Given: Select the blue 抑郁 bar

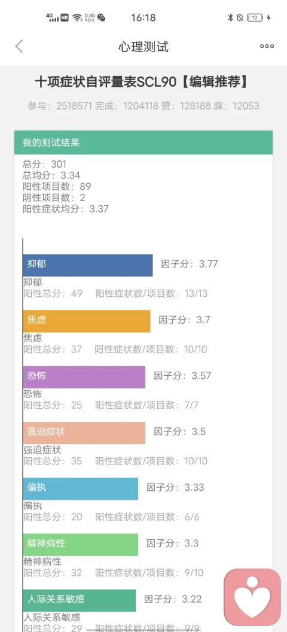Looking at the screenshot, I should tap(88, 265).
